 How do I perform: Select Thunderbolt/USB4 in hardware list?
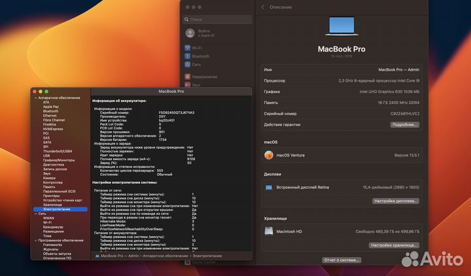pos(58,151)
